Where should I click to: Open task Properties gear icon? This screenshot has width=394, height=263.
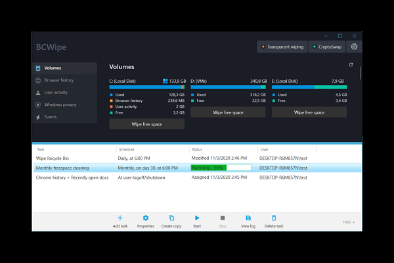coord(146,218)
